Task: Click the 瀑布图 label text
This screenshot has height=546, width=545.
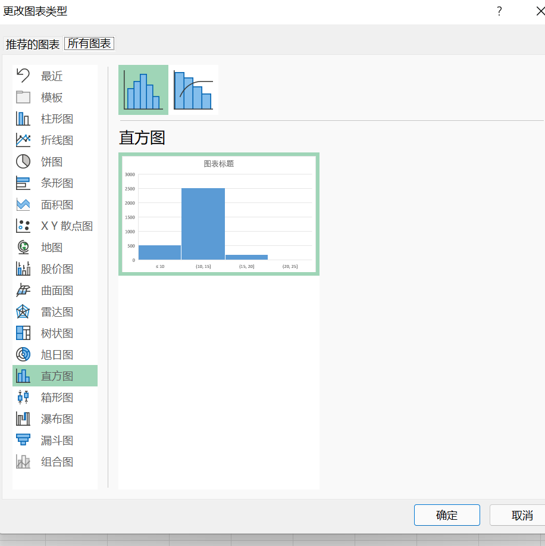Action: [x=57, y=419]
